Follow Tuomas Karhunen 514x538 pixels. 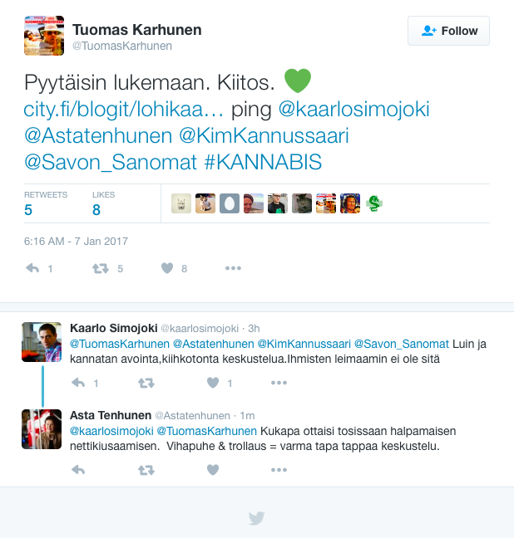(x=448, y=31)
